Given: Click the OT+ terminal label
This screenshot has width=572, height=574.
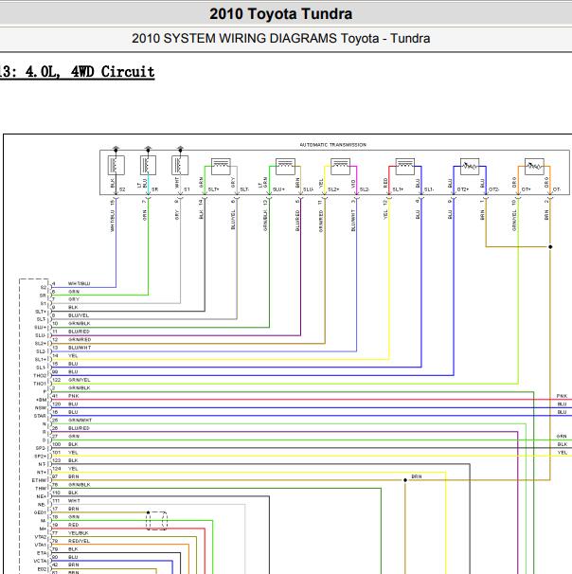Looking at the screenshot, I should pos(526,189).
